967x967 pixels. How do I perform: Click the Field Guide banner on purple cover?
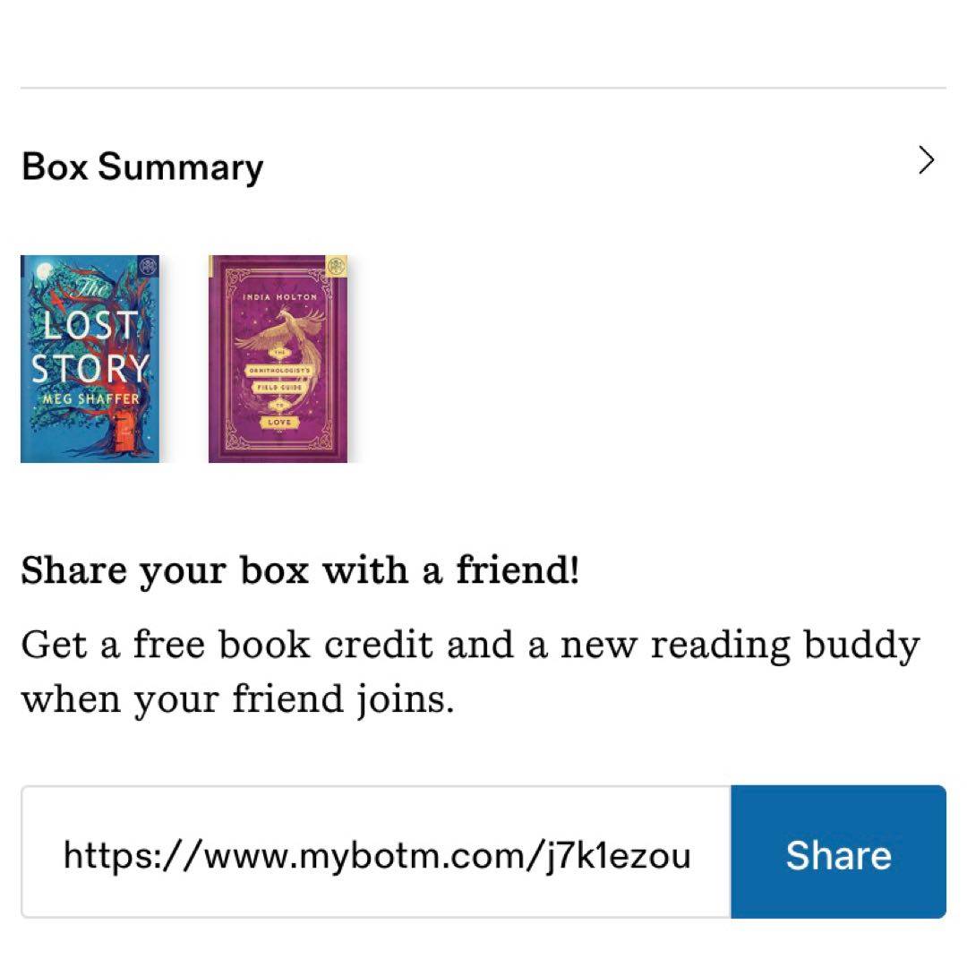point(278,388)
